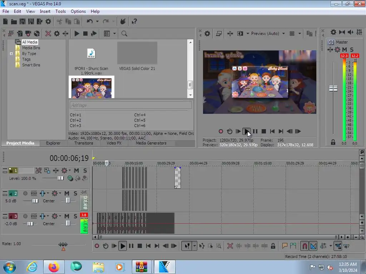Click the track 1 Level slider
This screenshot has height=274, width=366.
pos(60,178)
